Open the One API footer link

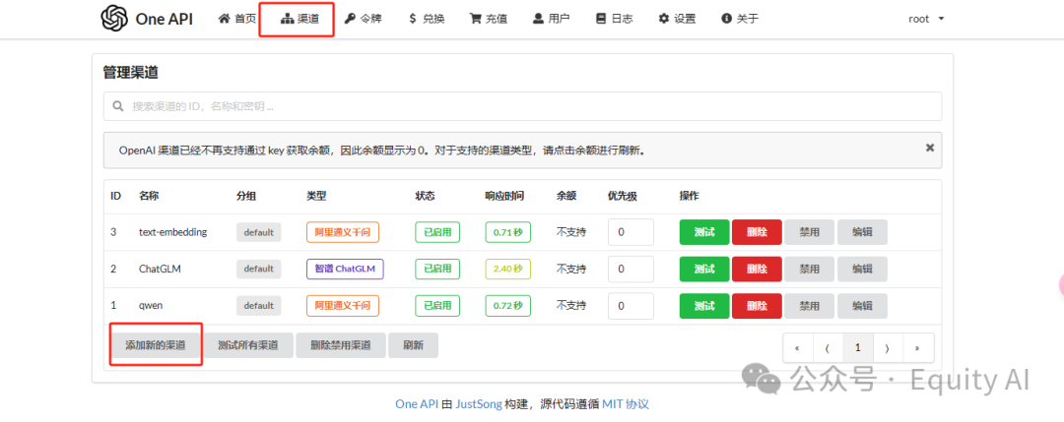point(417,404)
